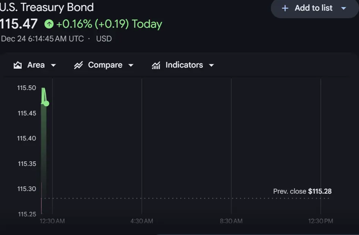This screenshot has height=235, width=359.
Task: Click the 8:30 AM time axis label
Action: pos(231,221)
